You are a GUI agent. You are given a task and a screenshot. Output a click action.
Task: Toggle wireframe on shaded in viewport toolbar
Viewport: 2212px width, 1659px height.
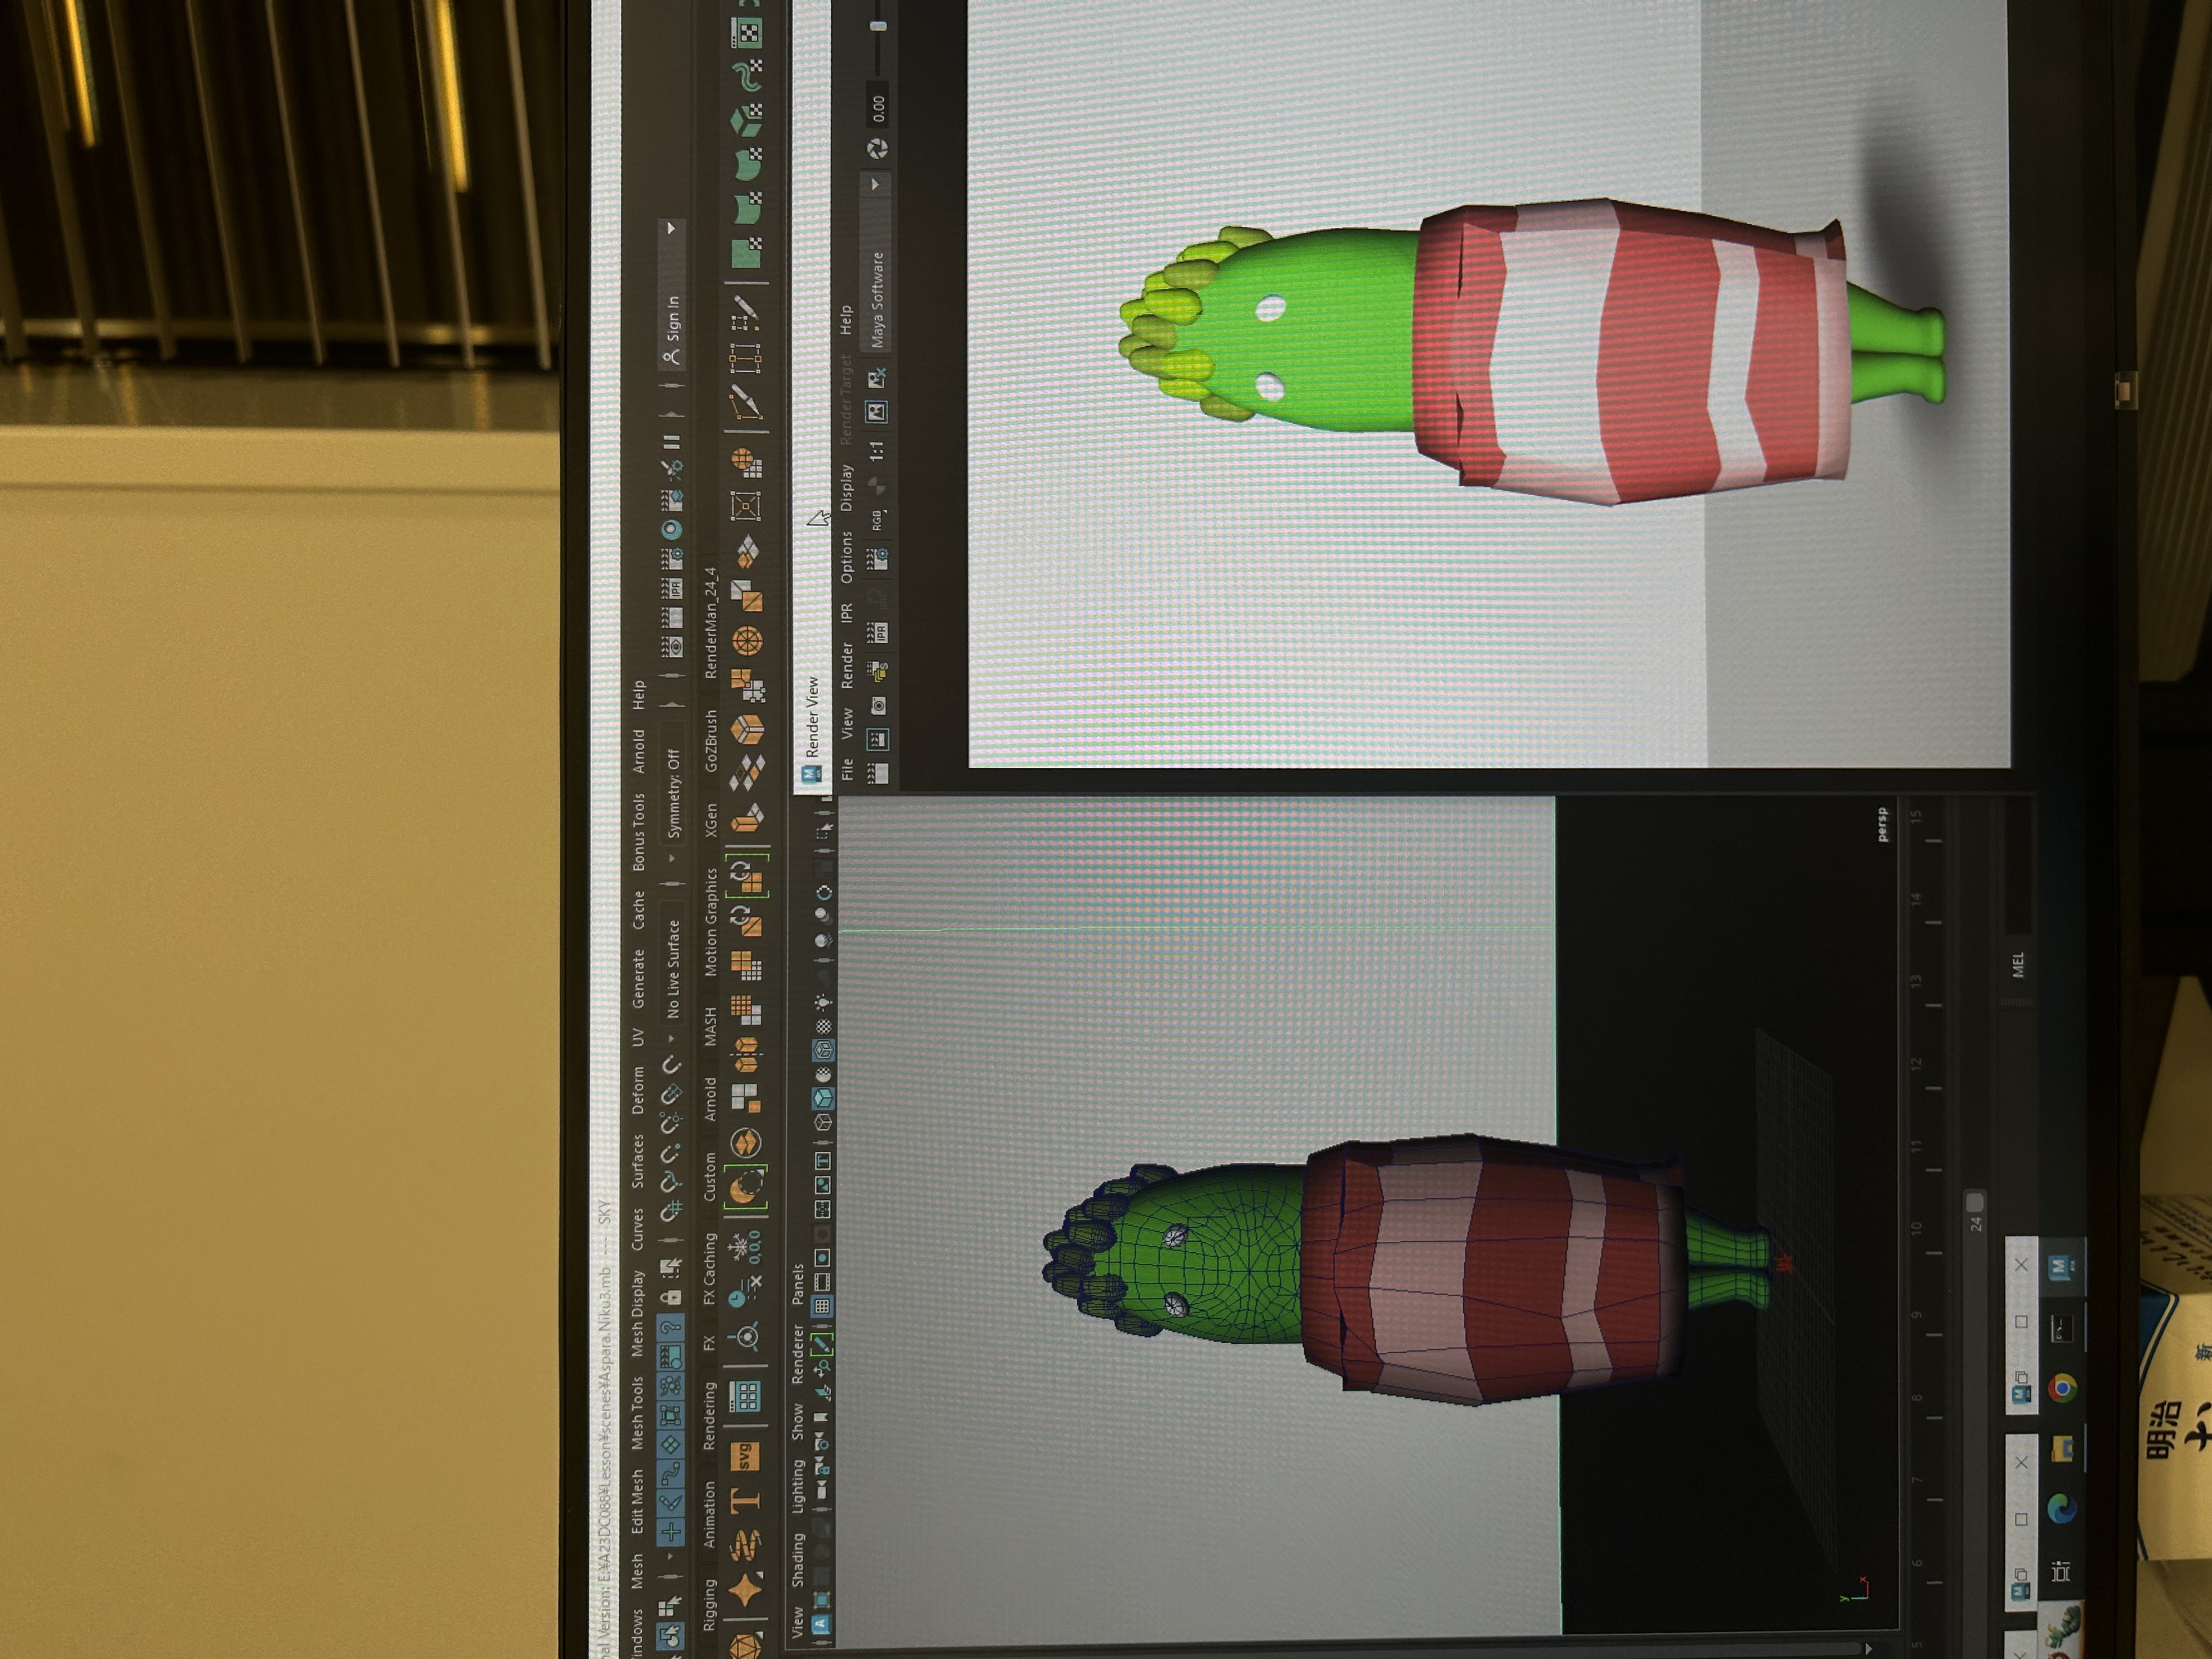(x=823, y=1050)
